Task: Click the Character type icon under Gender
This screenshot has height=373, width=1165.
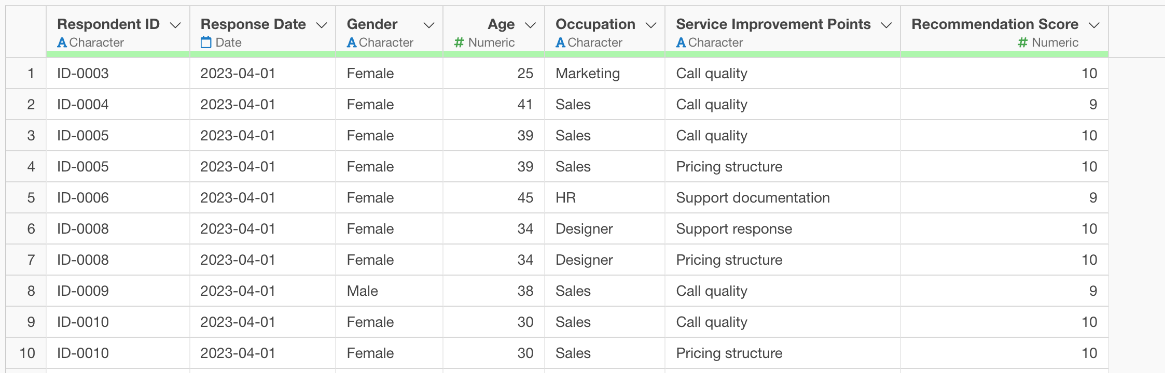Action: point(352,42)
